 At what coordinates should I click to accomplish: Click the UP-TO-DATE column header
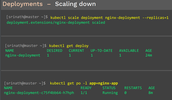[102, 51]
